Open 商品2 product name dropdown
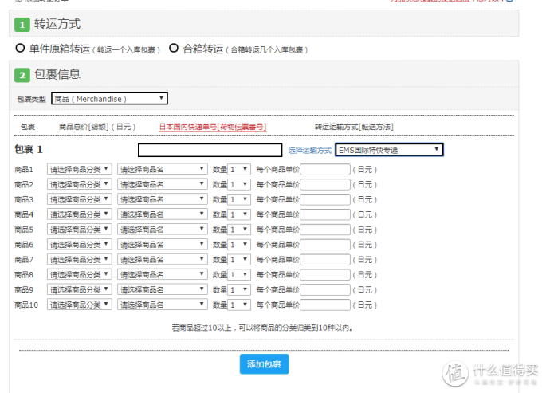This screenshot has width=542, height=393. pos(163,184)
